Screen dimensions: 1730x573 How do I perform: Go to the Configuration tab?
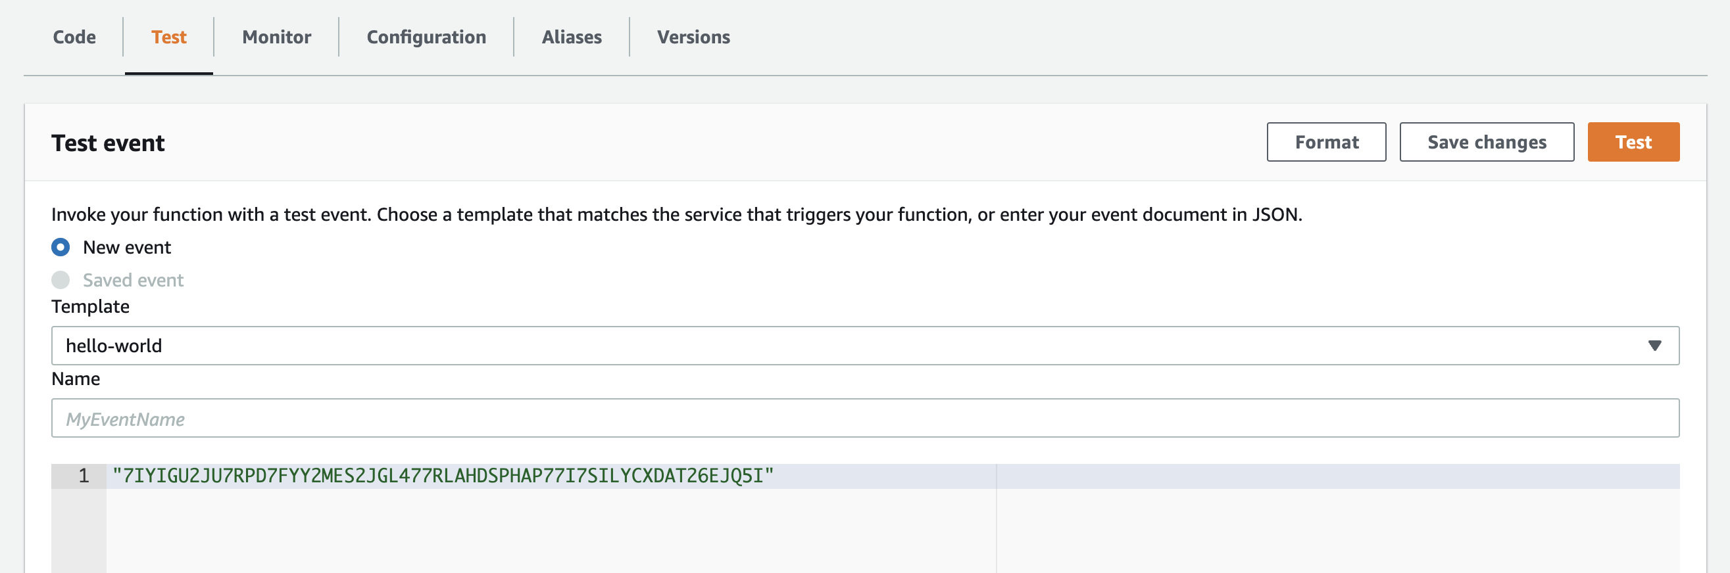(x=426, y=37)
